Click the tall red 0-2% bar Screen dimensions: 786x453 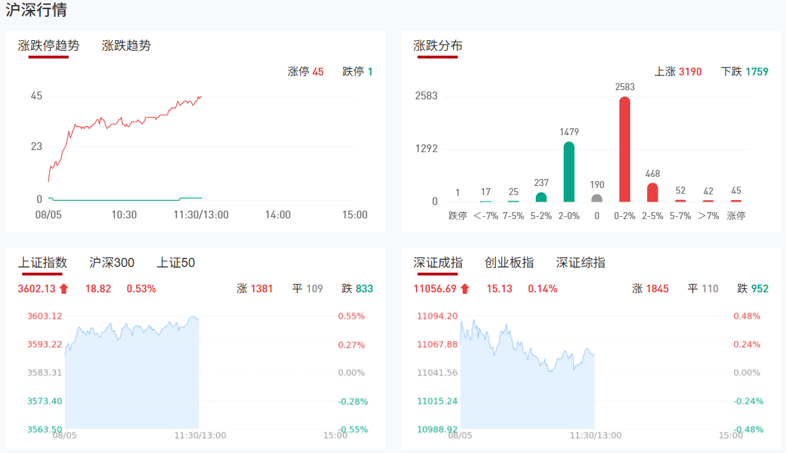click(x=625, y=149)
